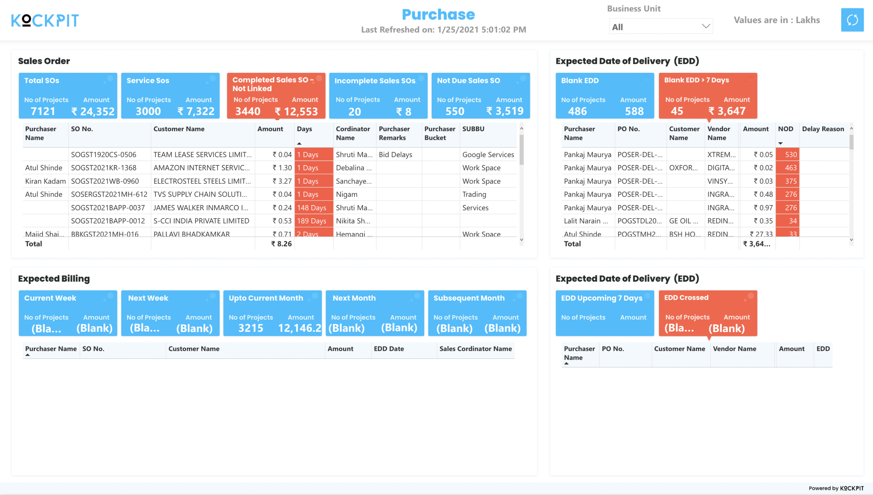This screenshot has width=873, height=495.
Task: Click the refresh icon button
Action: [x=852, y=20]
